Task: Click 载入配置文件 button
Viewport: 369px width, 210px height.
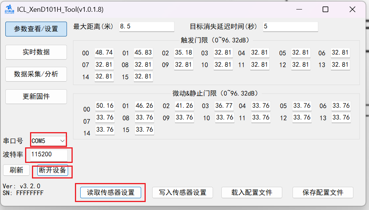Action: point(251,193)
